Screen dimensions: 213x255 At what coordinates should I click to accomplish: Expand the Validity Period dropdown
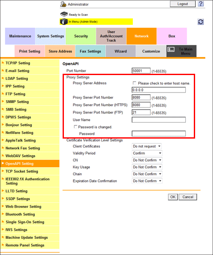click(x=147, y=153)
